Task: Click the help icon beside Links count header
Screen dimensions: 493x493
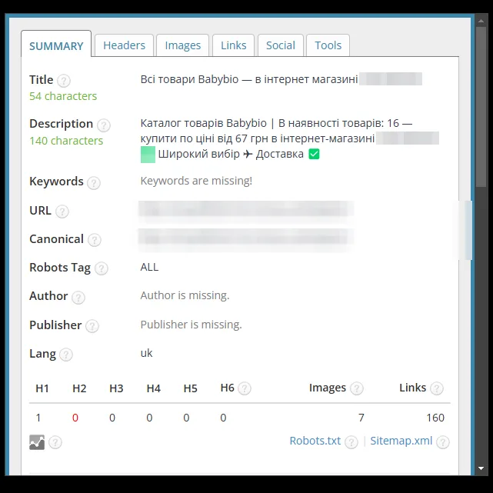Action: [x=437, y=388]
